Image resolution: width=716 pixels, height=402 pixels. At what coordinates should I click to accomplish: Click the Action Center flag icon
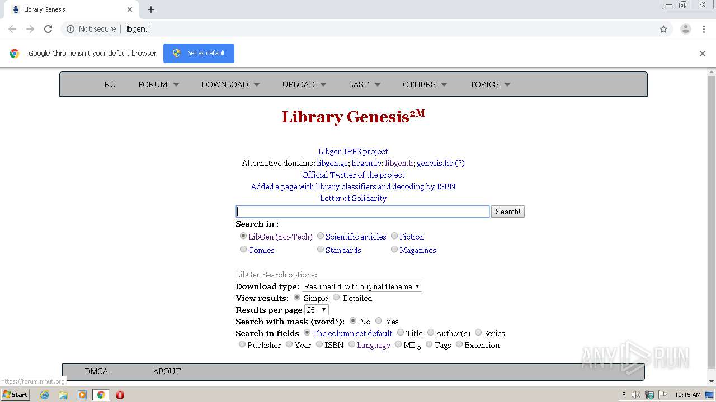tap(663, 395)
